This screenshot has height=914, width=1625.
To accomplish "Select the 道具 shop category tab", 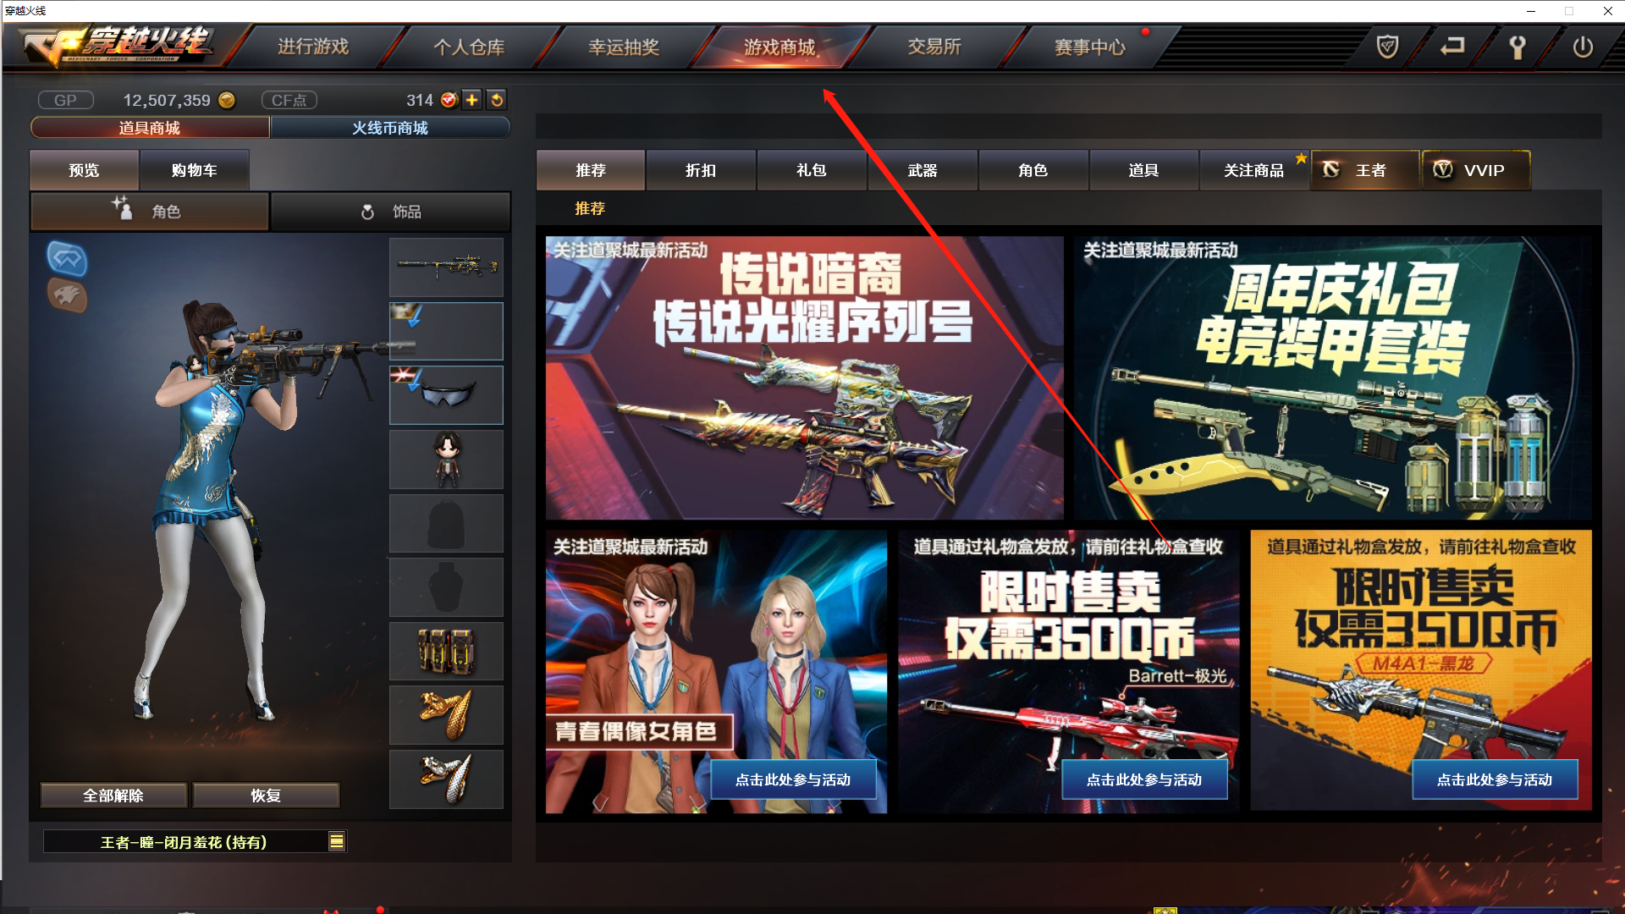I will (x=1143, y=170).
